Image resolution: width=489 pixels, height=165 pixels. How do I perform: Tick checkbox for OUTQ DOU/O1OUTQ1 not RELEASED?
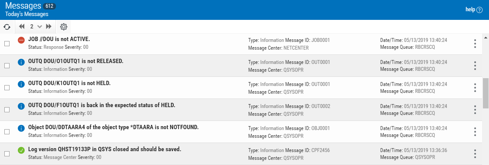tap(7, 66)
